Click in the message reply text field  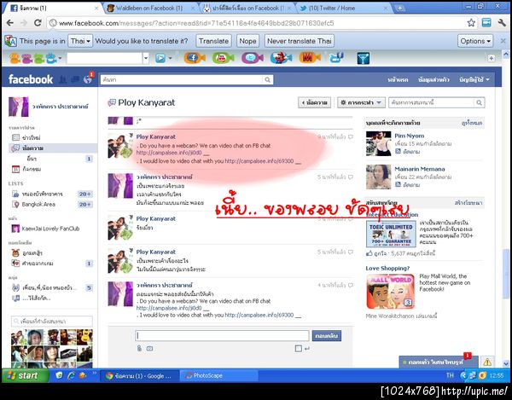(x=222, y=336)
